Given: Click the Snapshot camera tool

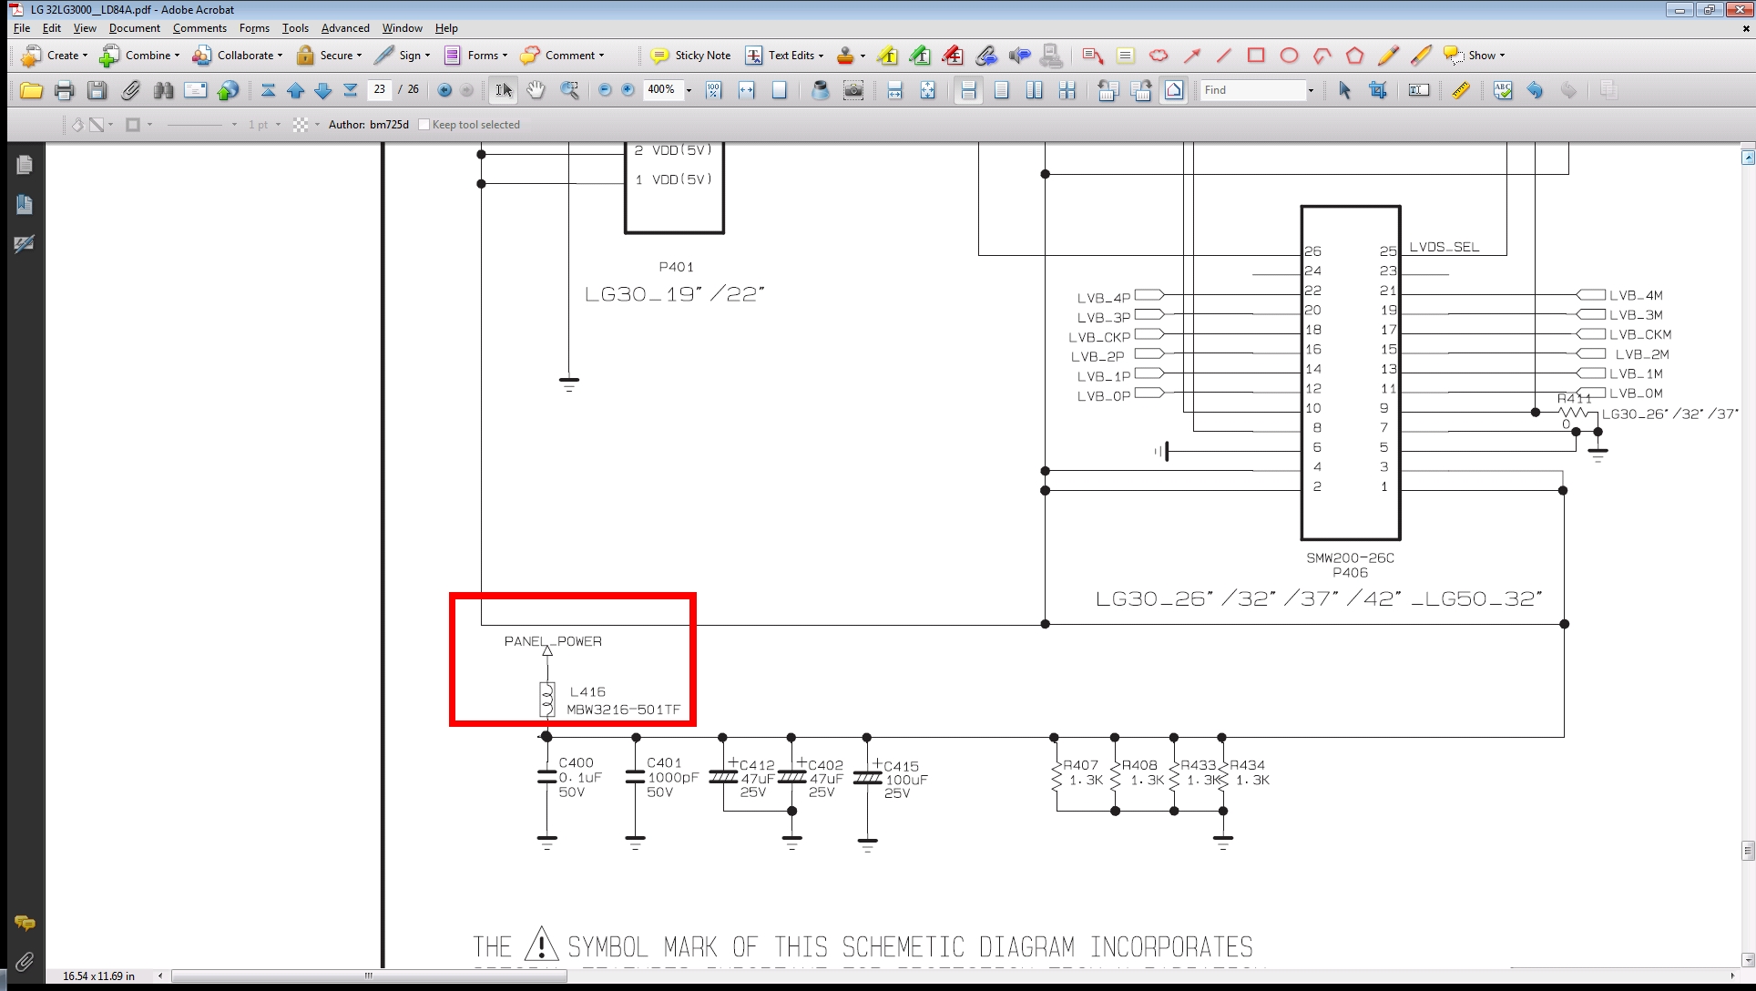Looking at the screenshot, I should click(x=853, y=90).
